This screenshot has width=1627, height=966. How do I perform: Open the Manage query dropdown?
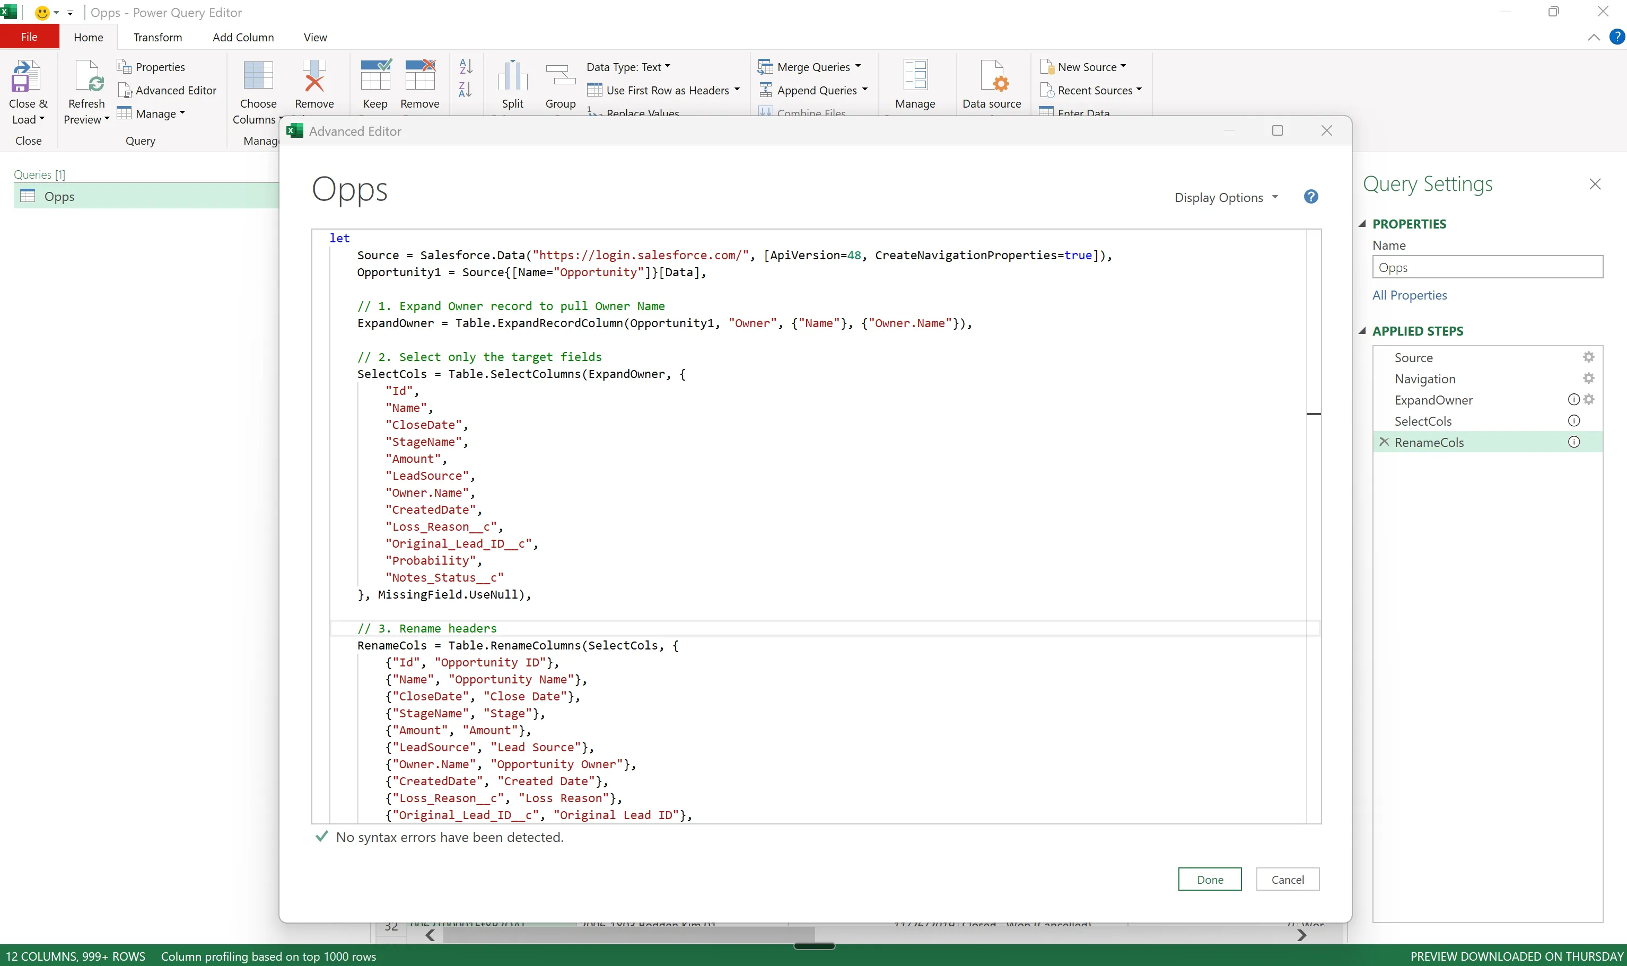click(151, 113)
